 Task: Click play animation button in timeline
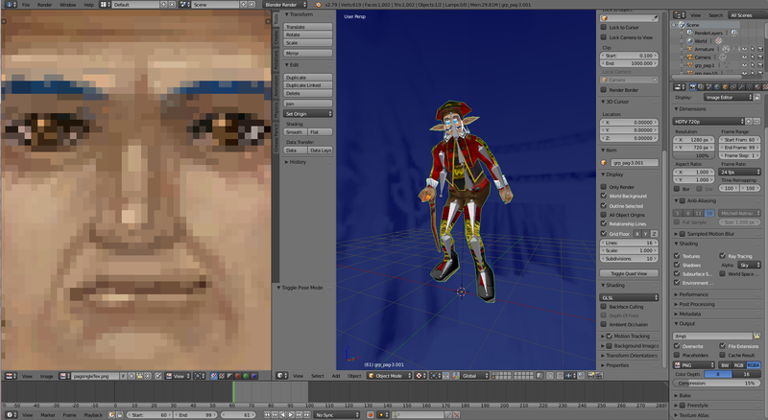(x=291, y=415)
